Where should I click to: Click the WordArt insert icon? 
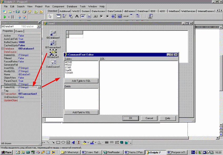tap(73, 142)
